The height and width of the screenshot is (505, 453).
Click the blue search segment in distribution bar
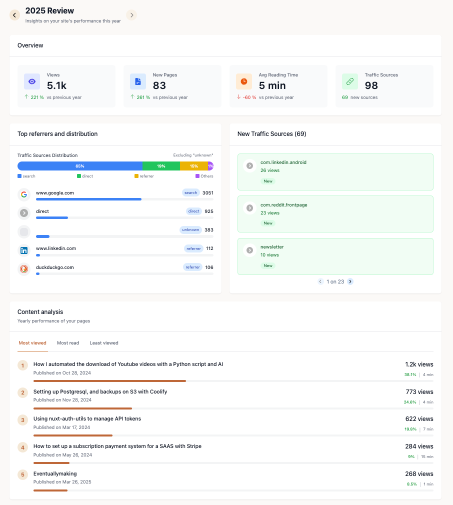80,166
